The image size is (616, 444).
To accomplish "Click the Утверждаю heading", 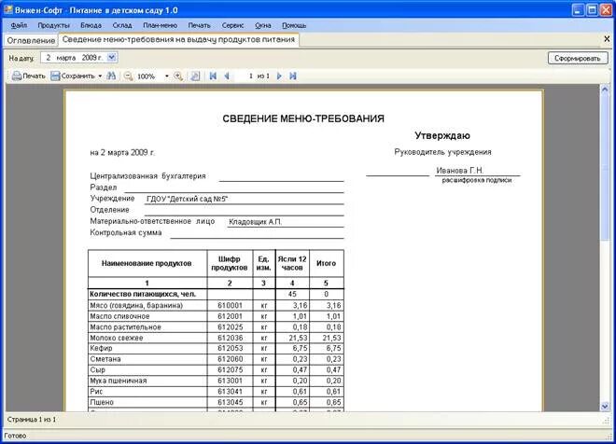I will [x=442, y=135].
